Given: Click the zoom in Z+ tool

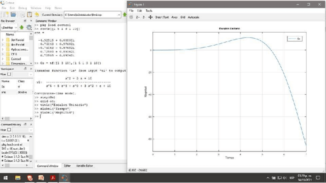Looking at the screenshot, I should point(137,17).
